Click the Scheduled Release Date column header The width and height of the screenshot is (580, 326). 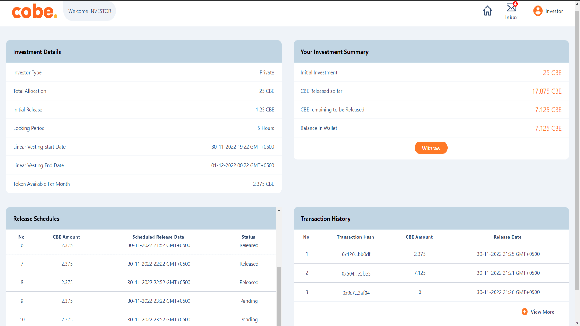click(x=158, y=237)
